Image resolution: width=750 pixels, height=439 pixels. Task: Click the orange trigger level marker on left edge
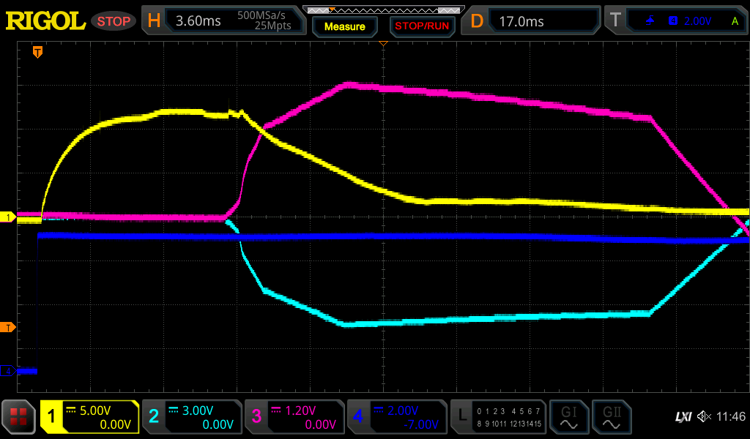coord(7,326)
